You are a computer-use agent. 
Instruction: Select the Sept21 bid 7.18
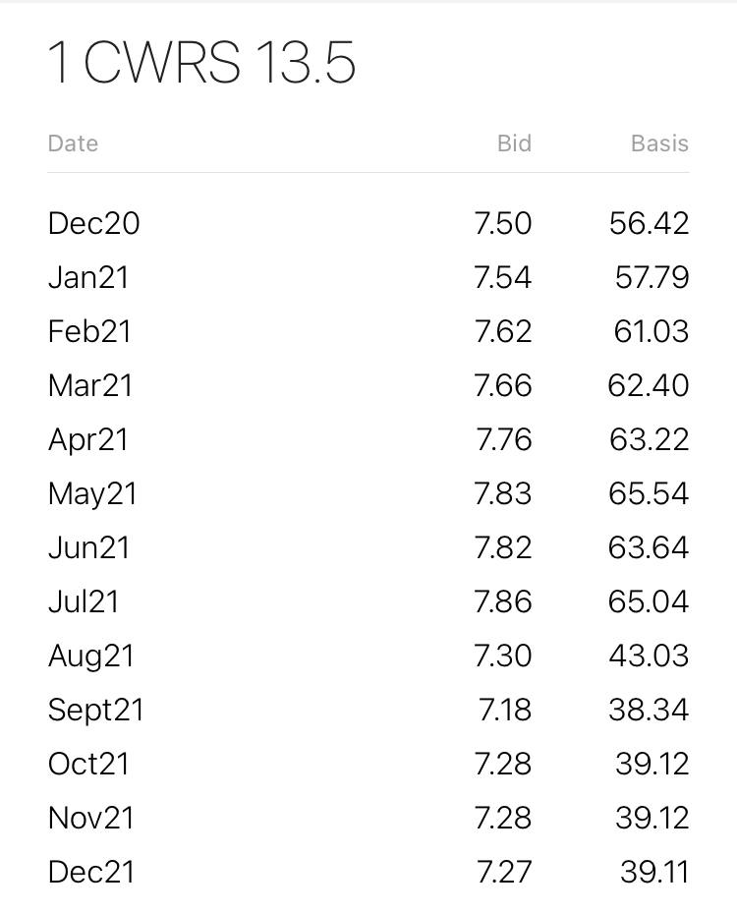505,710
